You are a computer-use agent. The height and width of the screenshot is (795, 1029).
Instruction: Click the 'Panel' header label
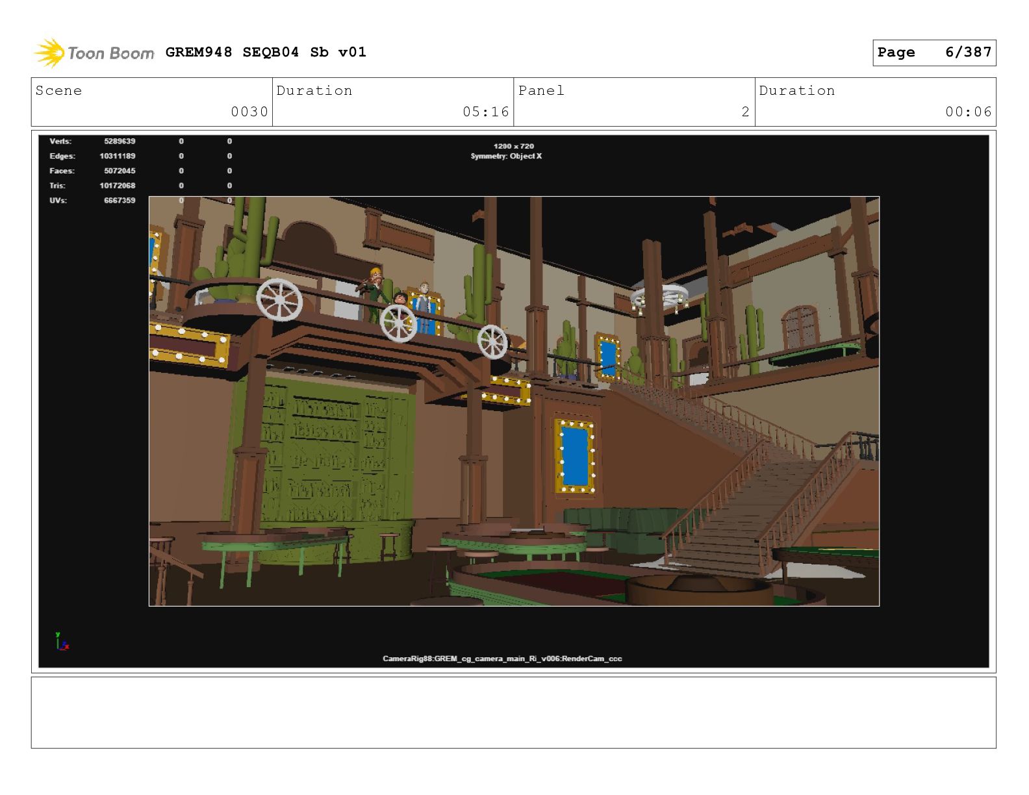pos(541,90)
